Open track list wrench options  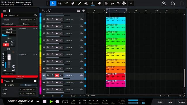(x=43, y=11)
